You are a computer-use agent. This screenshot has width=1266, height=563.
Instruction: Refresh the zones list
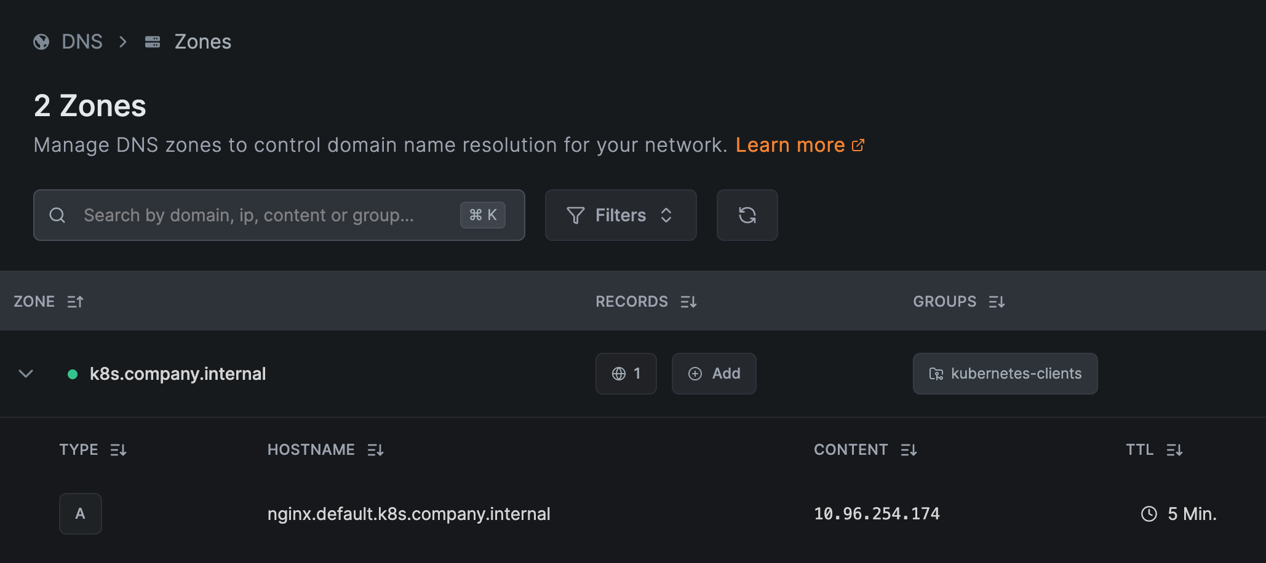747,215
